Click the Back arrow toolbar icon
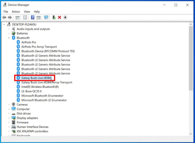 tap(4, 17)
